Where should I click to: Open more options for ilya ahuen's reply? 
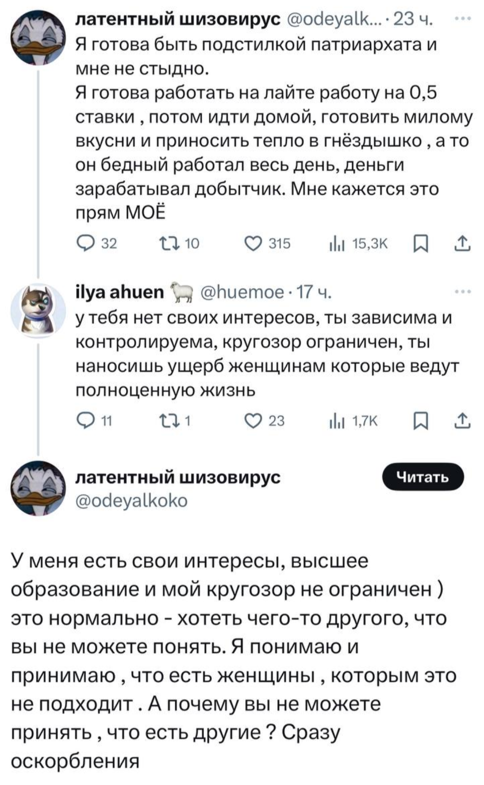(x=463, y=292)
